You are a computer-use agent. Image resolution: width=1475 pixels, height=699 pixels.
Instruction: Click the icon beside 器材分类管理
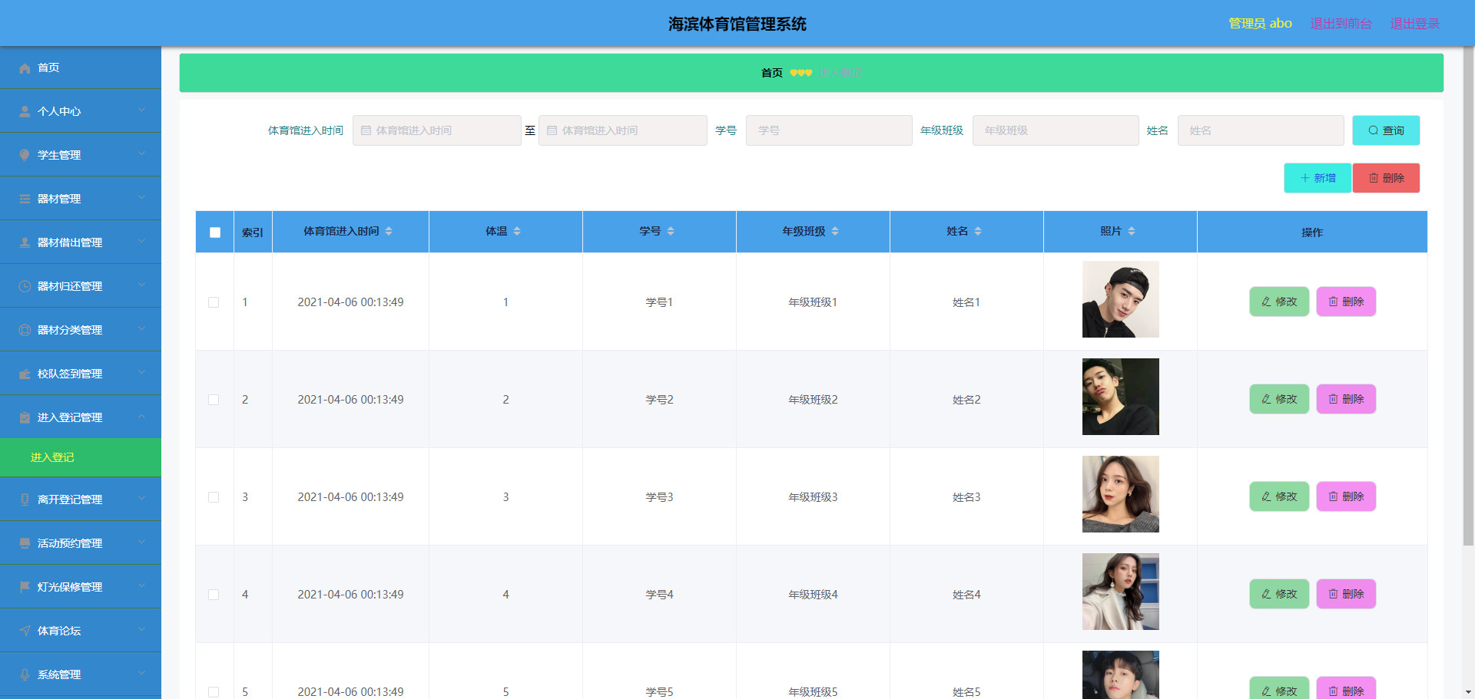pos(25,331)
